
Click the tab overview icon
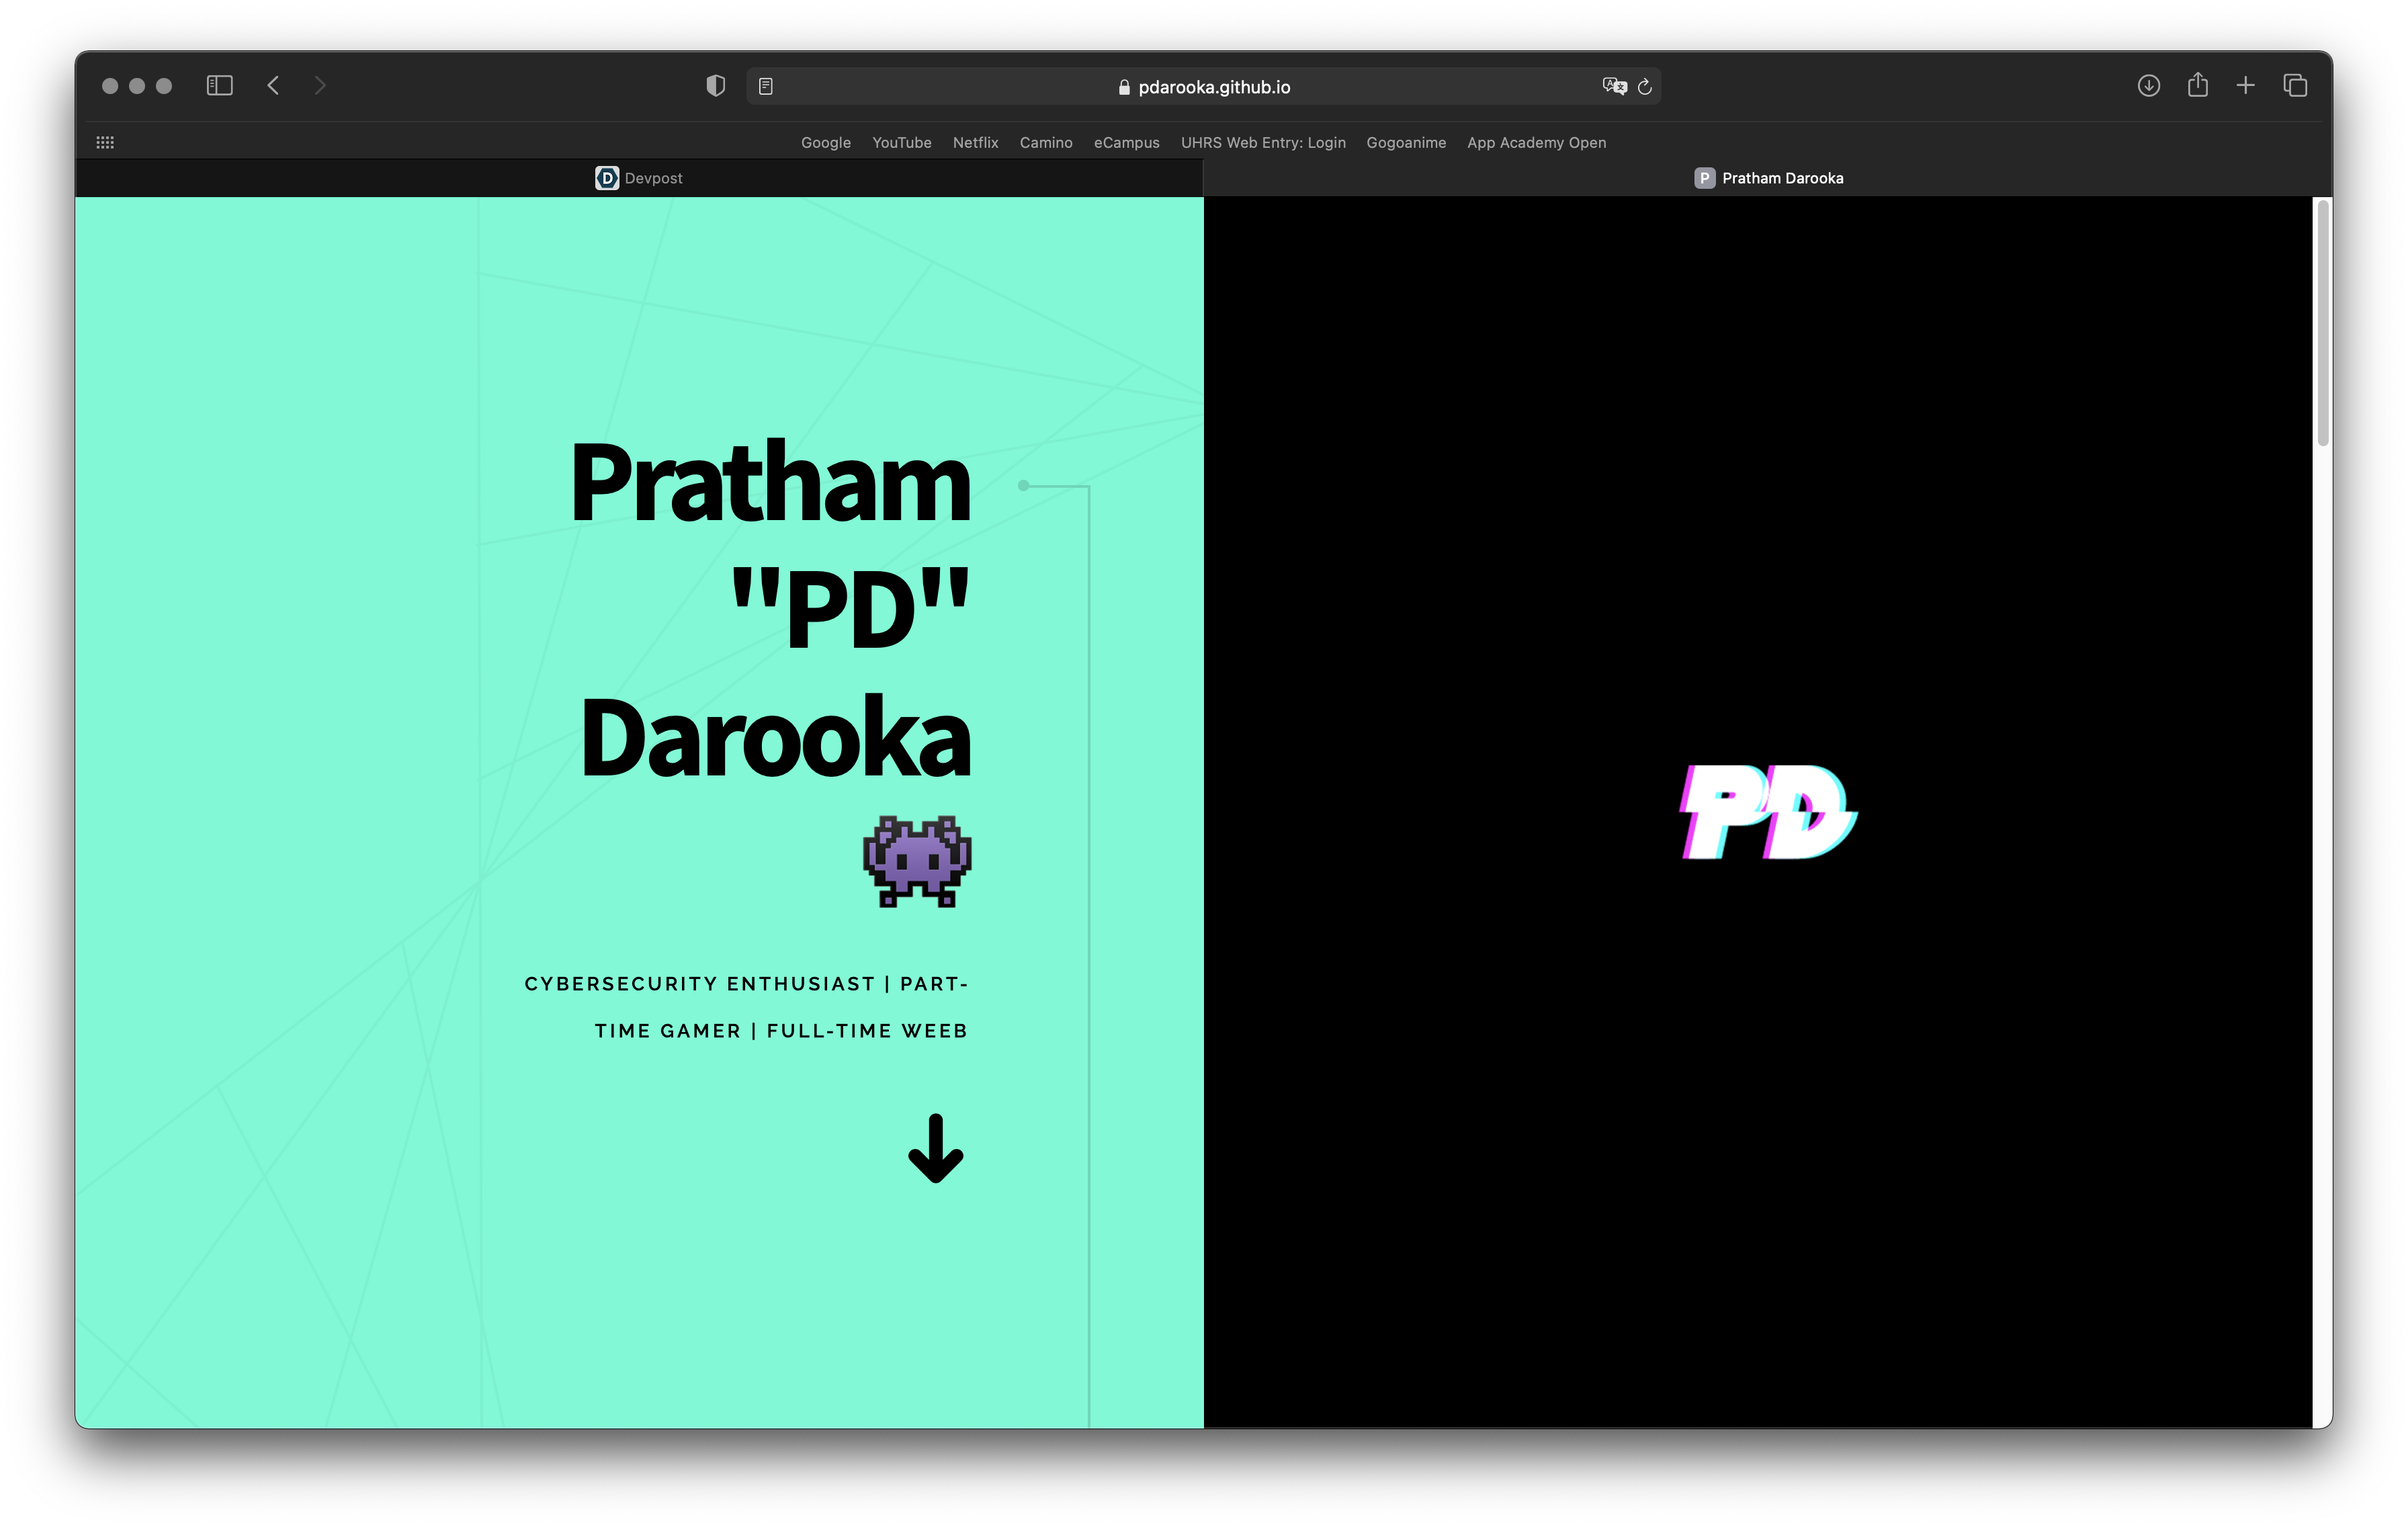coord(2295,86)
